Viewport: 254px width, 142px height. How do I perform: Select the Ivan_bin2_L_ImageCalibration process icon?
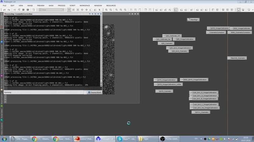(x=204, y=105)
